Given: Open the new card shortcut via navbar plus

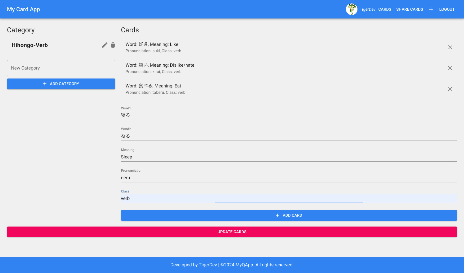Looking at the screenshot, I should pos(431,9).
